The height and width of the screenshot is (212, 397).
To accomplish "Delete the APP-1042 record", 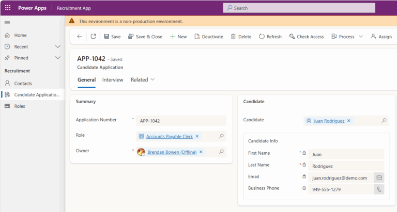I will point(241,37).
